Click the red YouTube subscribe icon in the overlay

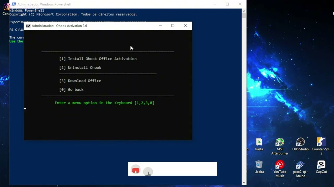[135, 170]
